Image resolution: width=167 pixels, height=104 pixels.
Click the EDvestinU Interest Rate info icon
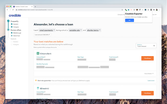point(45,92)
